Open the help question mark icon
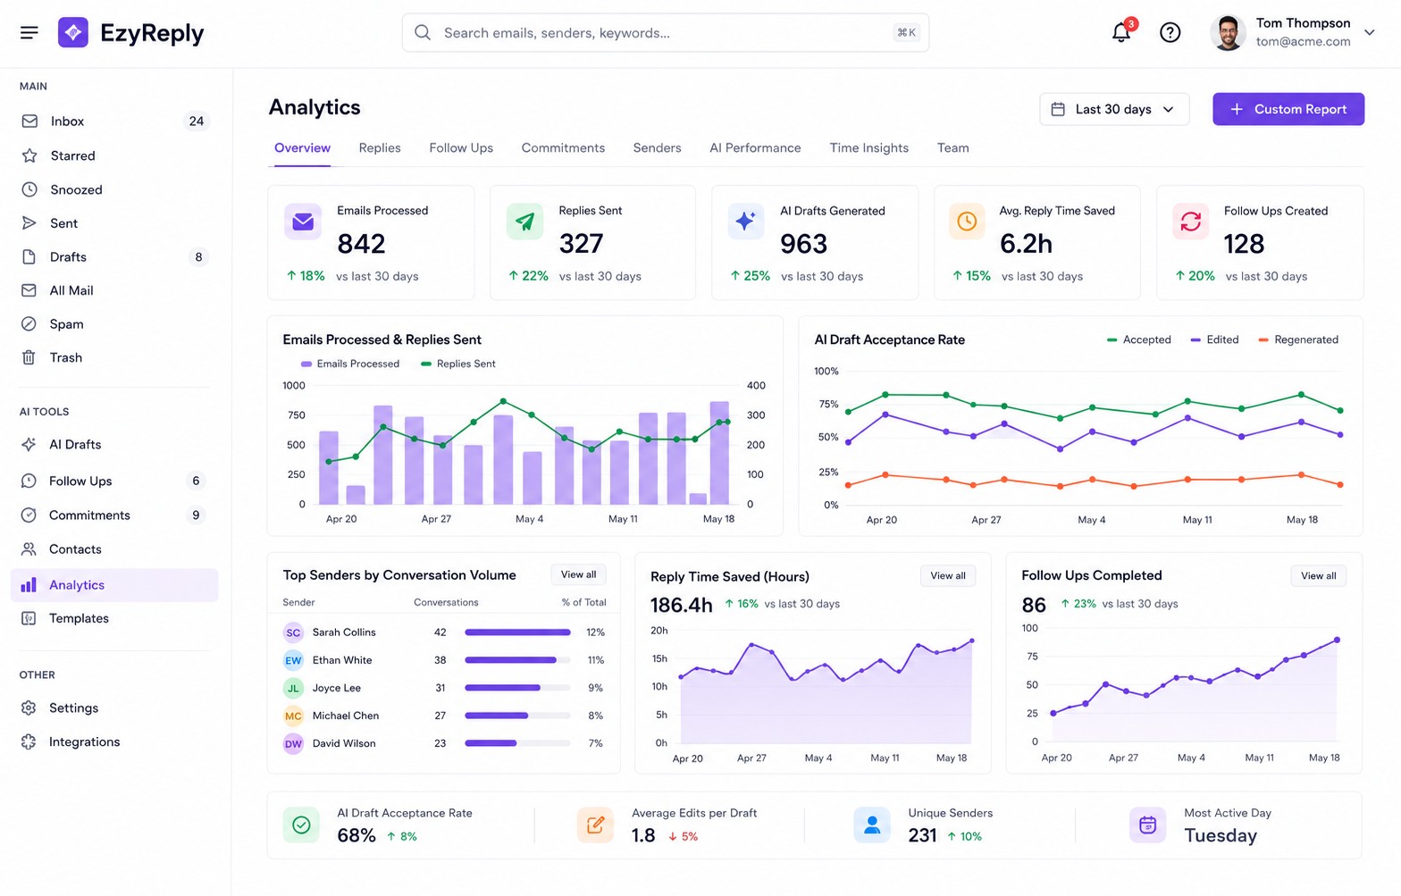The height and width of the screenshot is (896, 1401). [1170, 33]
